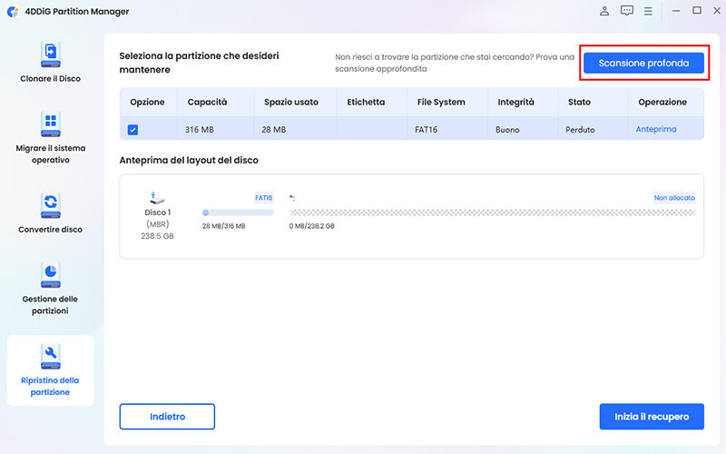Open the Gestione delle partizioni icon
Screen dimensions: 726x454
click(51, 274)
